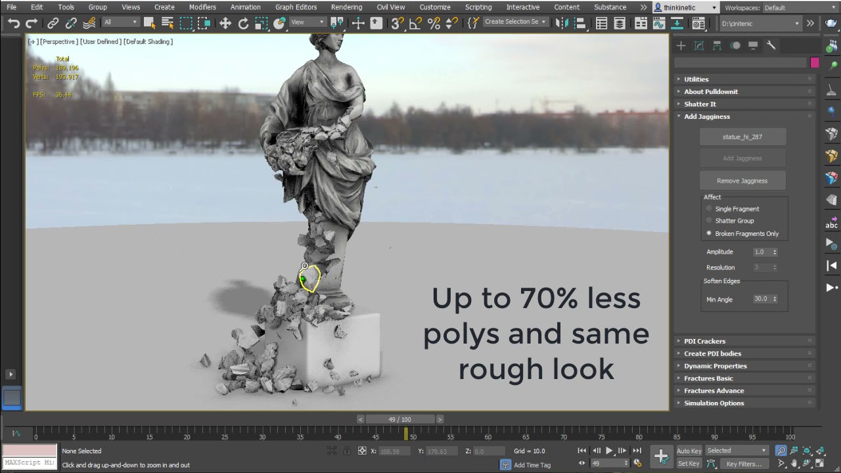841x473 pixels.
Task: Expand the PDI Crackers rollout
Action: (704, 341)
